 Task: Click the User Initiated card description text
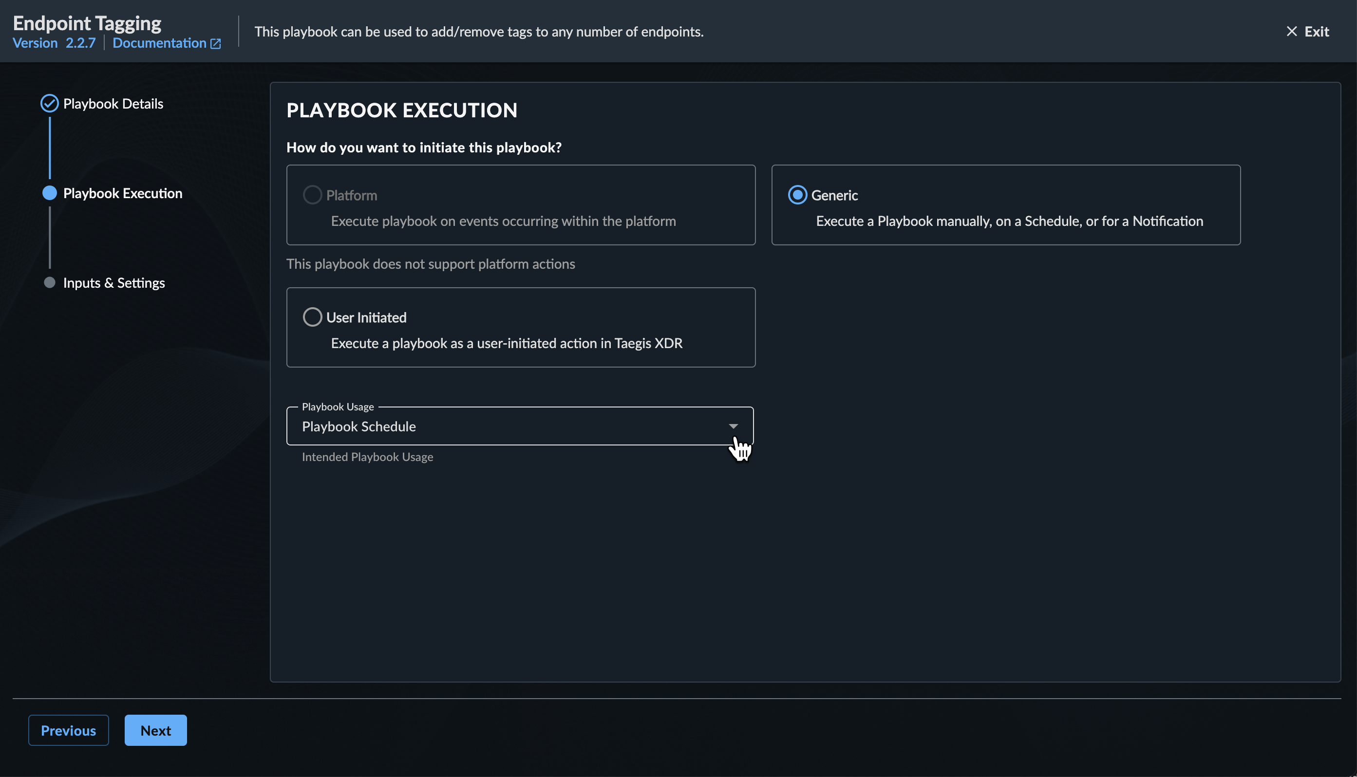tap(507, 343)
